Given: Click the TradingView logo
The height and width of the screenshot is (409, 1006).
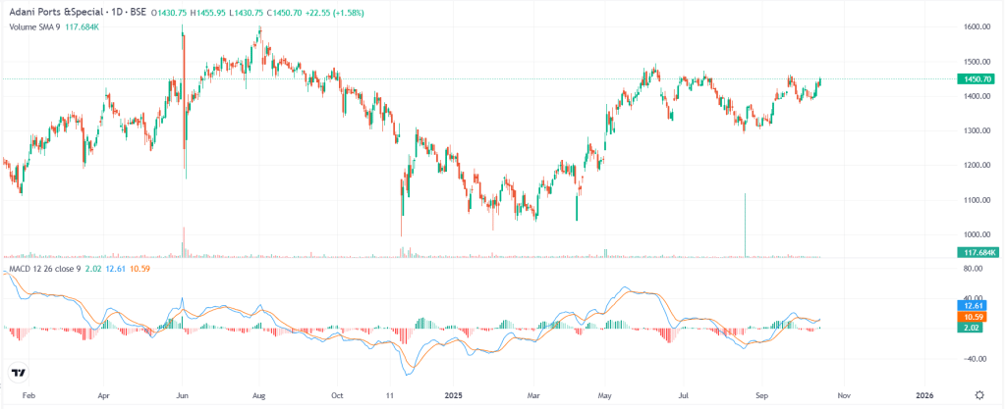Looking at the screenshot, I should (18, 373).
